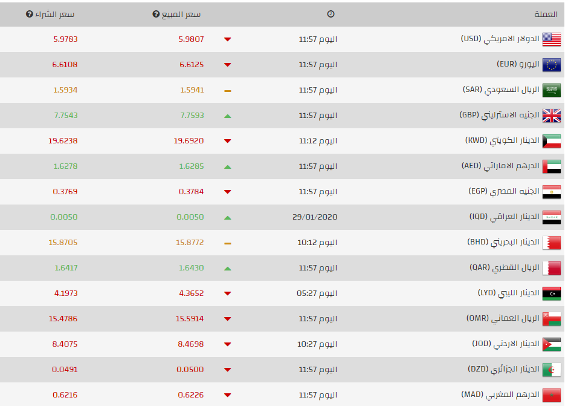Viewport: 568px width, 406px height.
Task: Click the clock icon in the header
Action: [x=331, y=14]
